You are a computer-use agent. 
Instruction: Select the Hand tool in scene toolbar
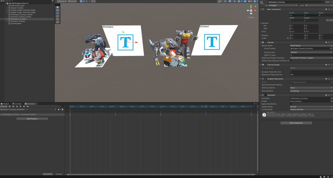pos(58,7)
